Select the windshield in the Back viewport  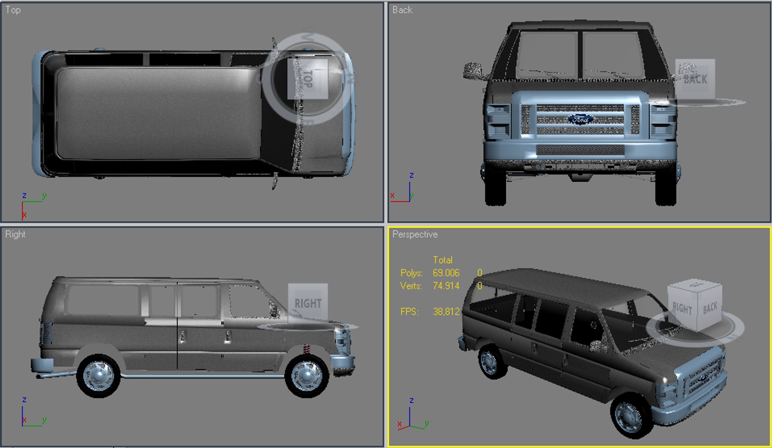tap(580, 54)
